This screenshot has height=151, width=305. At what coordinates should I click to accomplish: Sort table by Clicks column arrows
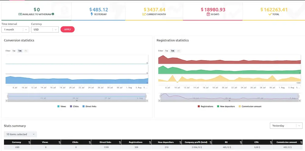(90, 142)
